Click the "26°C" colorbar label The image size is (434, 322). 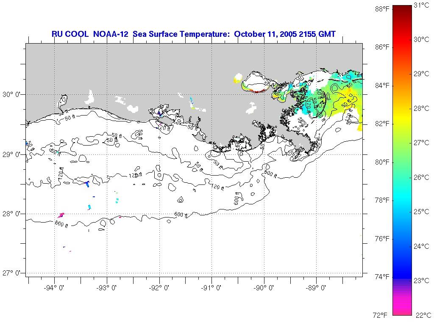click(421, 177)
